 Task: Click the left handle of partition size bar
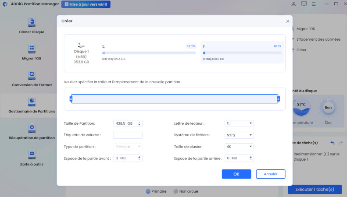pyautogui.click(x=71, y=99)
